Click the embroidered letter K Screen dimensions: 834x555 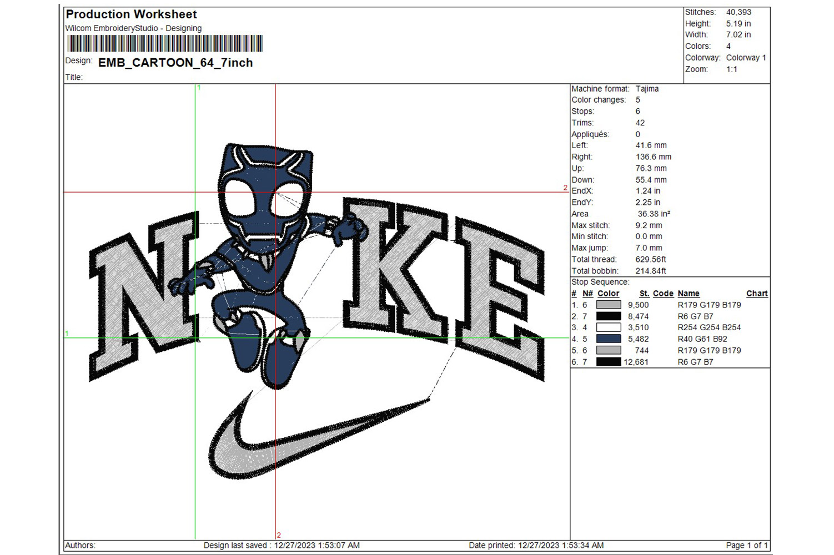[x=395, y=266]
